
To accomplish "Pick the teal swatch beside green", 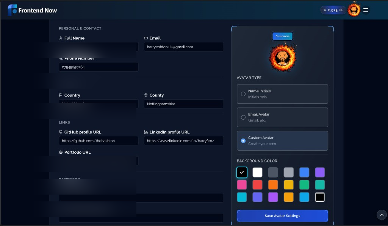I will [x=320, y=185].
